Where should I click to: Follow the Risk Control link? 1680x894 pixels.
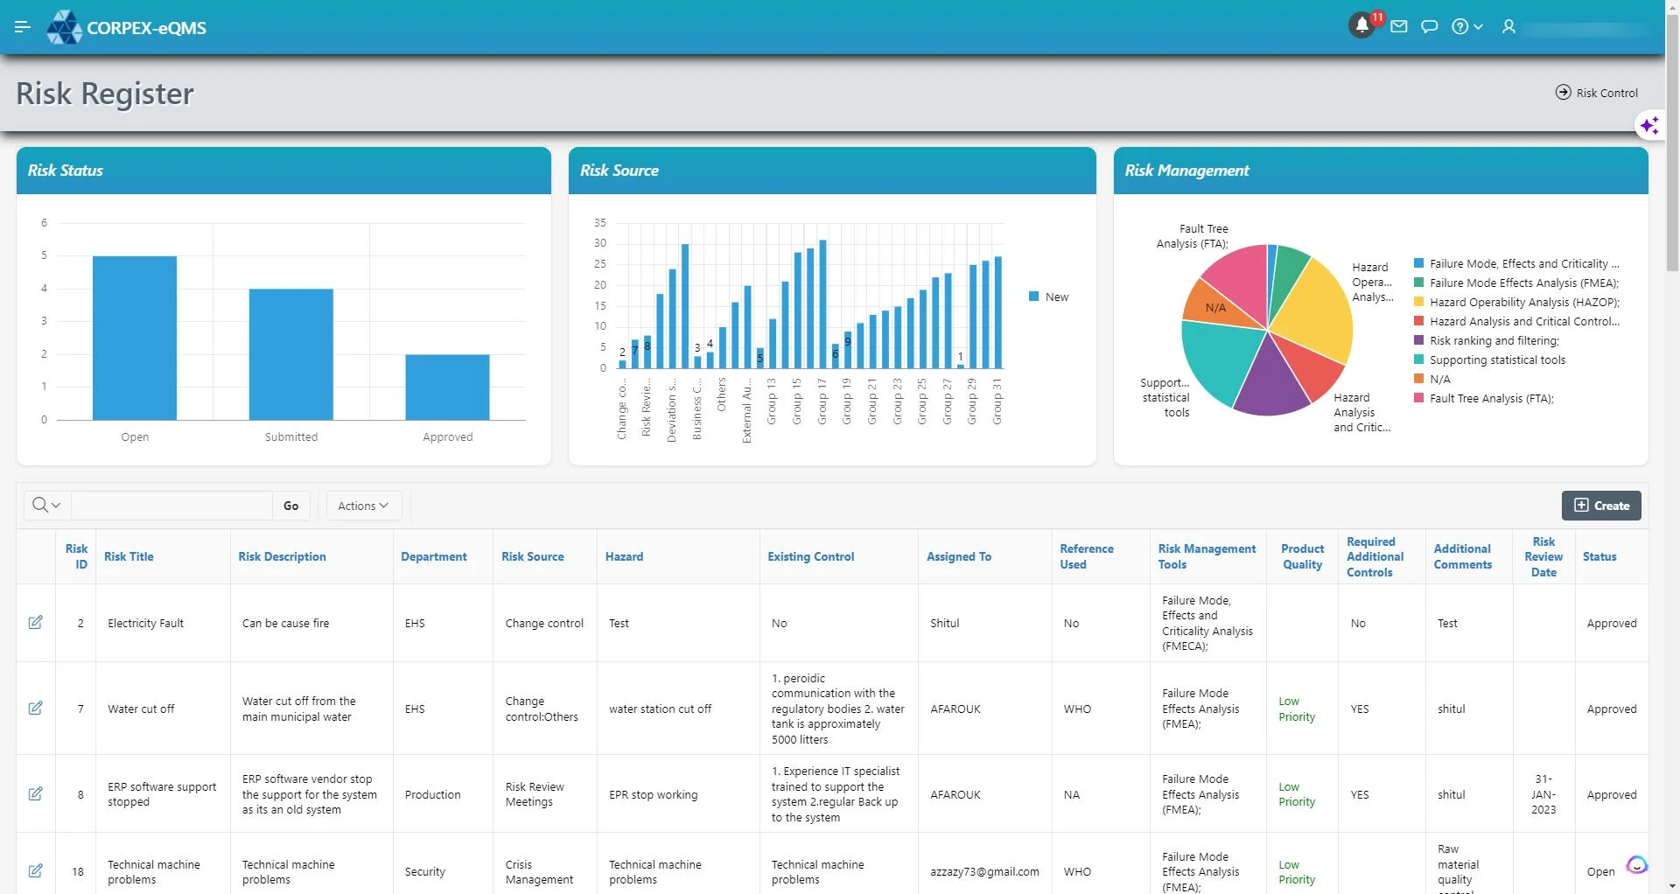click(x=1597, y=93)
